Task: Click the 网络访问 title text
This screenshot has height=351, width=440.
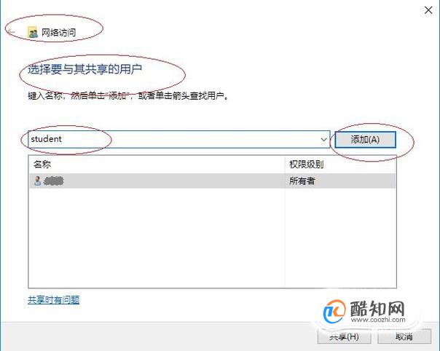Action: pos(59,33)
